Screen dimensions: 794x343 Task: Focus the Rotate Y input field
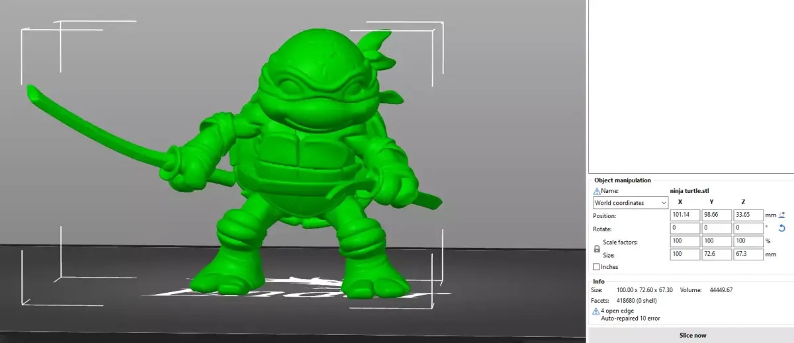(x=717, y=228)
